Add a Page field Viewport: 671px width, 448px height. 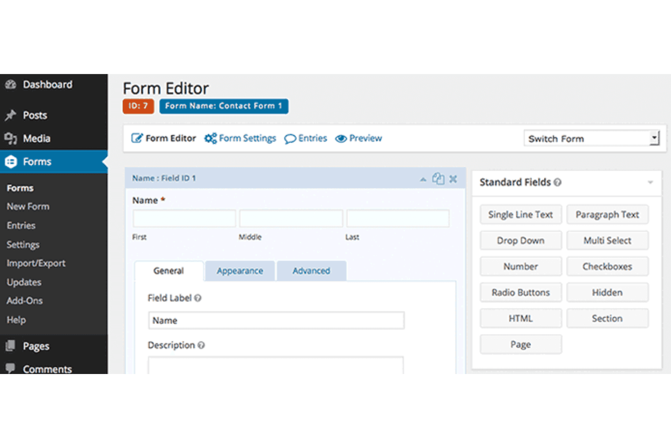(520, 344)
